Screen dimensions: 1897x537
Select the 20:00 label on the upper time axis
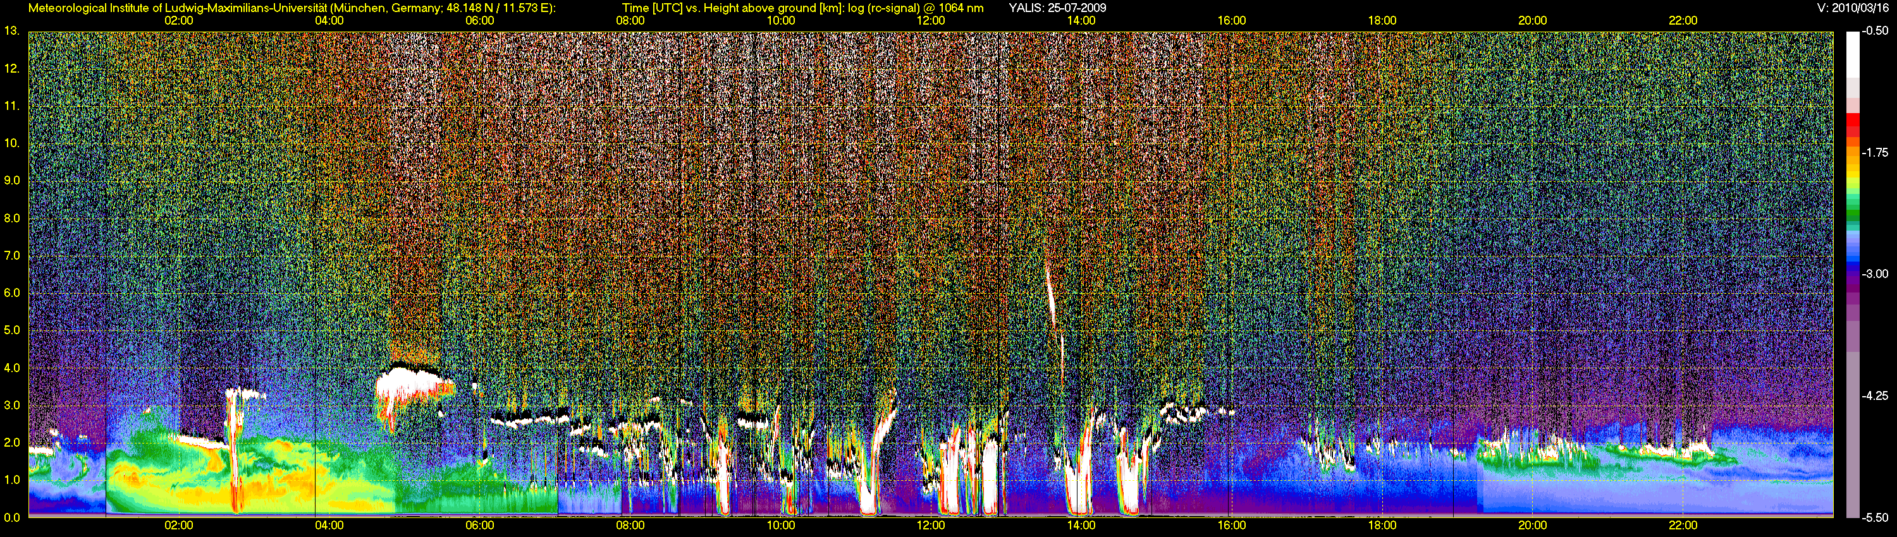pos(1533,21)
